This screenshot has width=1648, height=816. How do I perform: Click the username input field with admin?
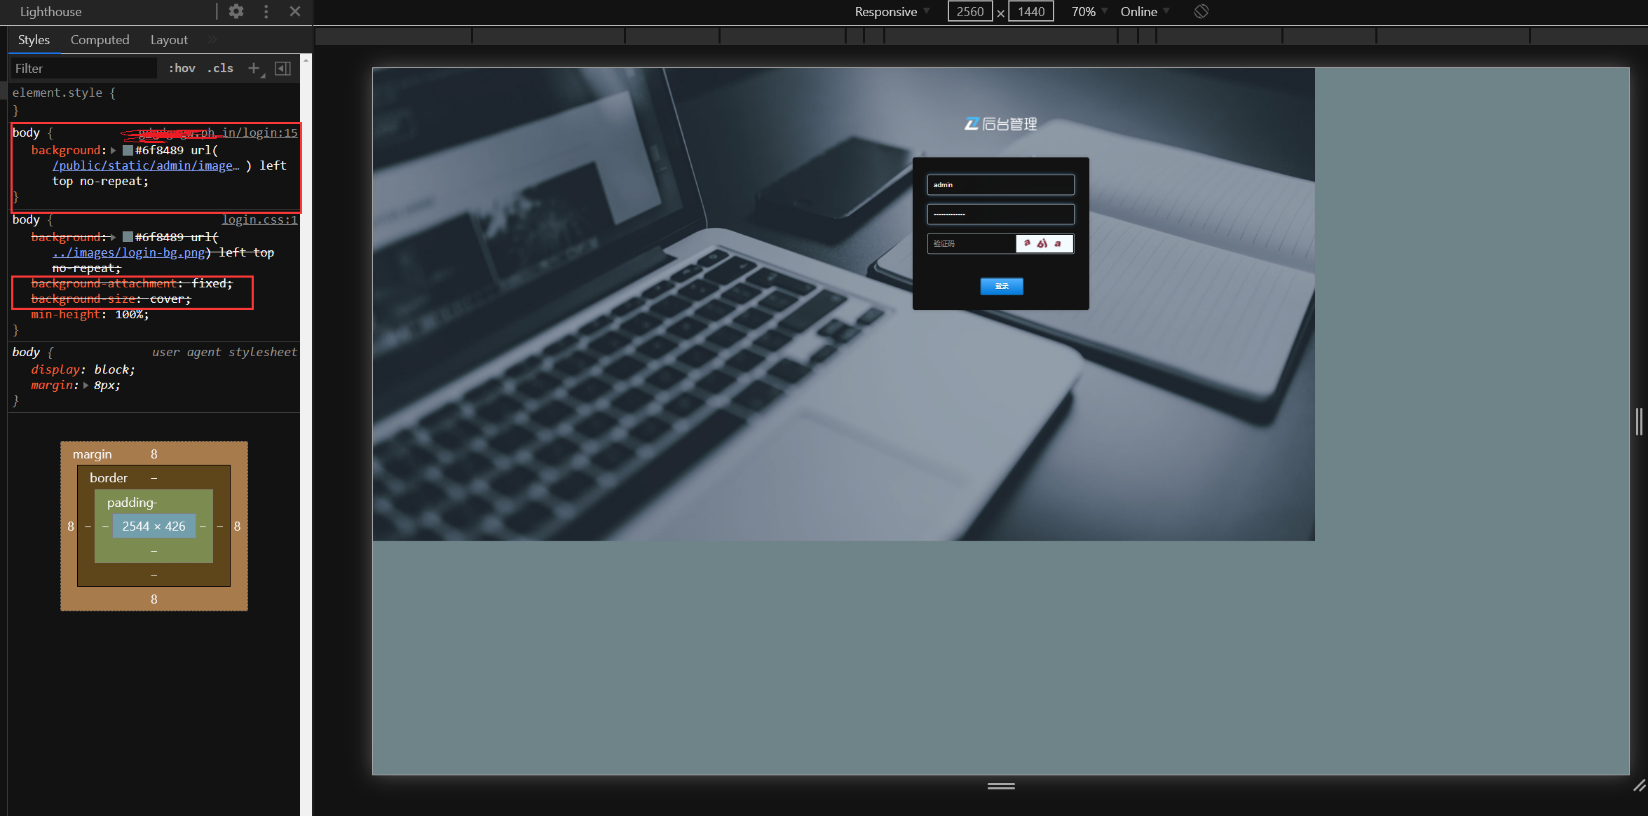point(1000,185)
